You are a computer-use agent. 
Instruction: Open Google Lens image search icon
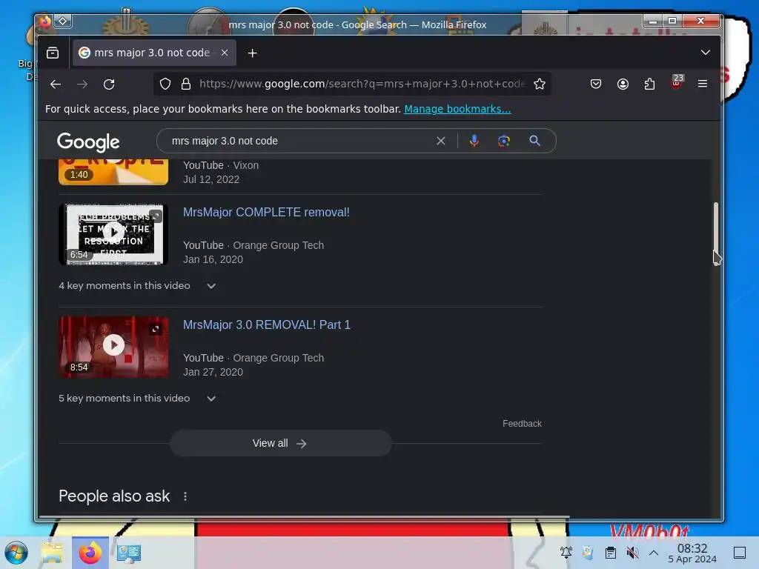coord(504,141)
